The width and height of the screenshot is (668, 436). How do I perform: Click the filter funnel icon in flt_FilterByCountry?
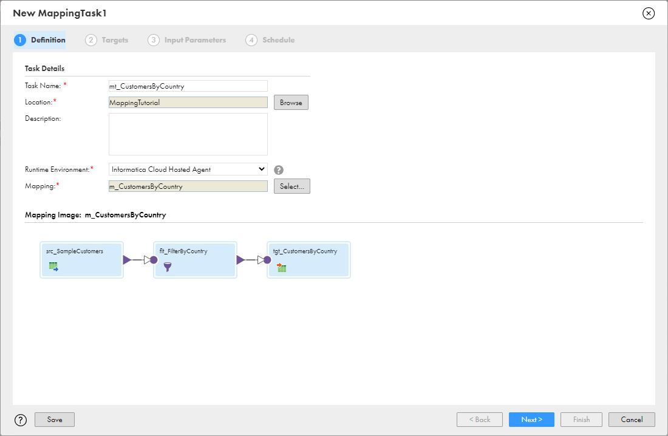168,267
